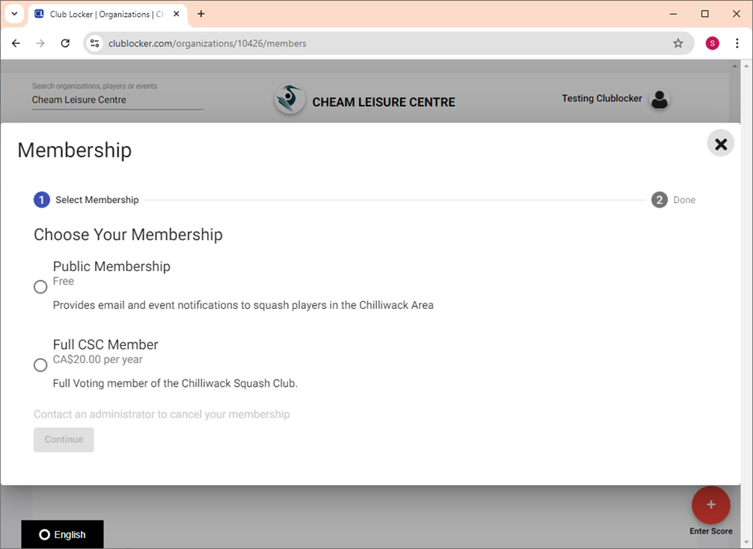Click the Cheam Leisure Centre logo
Viewport: 753px width, 549px height.
coord(289,99)
